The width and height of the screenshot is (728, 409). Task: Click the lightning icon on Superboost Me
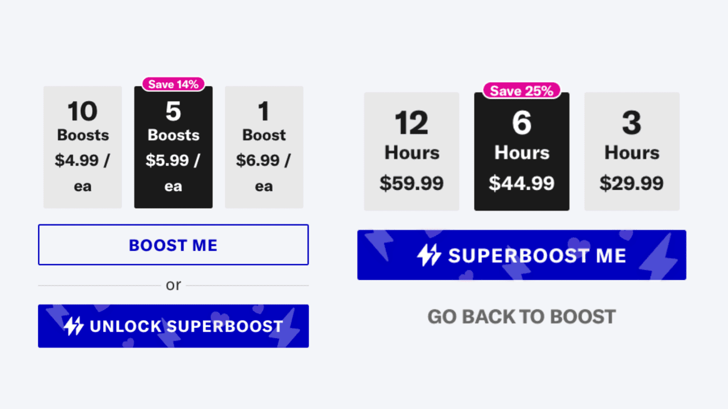point(429,255)
